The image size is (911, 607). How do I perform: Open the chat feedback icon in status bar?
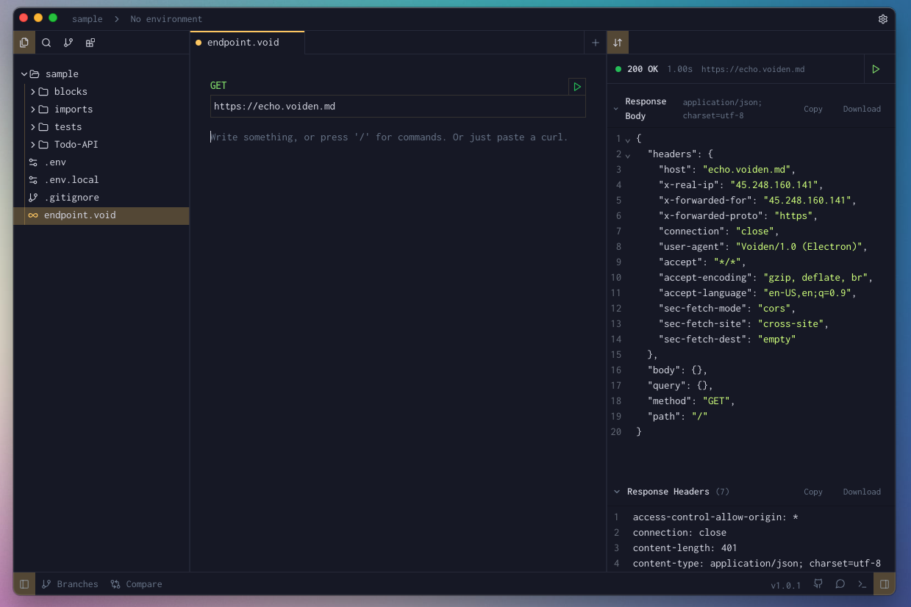pyautogui.click(x=840, y=584)
